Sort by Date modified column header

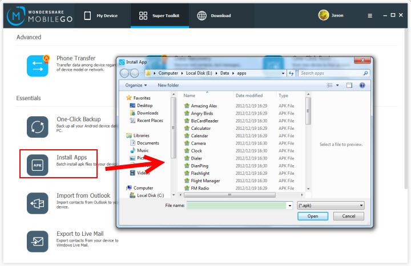[x=249, y=96]
